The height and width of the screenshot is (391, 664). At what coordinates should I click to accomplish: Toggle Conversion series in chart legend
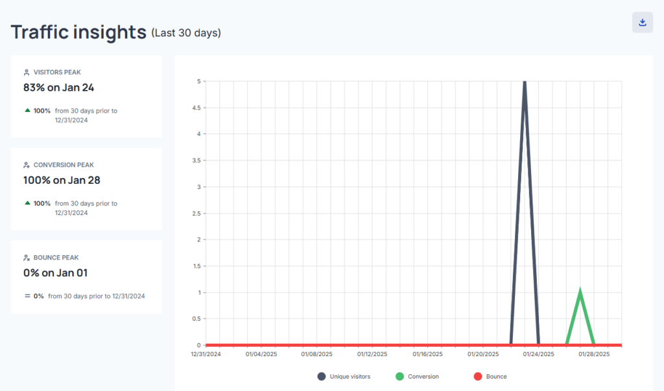point(417,376)
